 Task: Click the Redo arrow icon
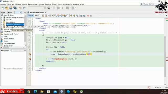pos(24,8)
